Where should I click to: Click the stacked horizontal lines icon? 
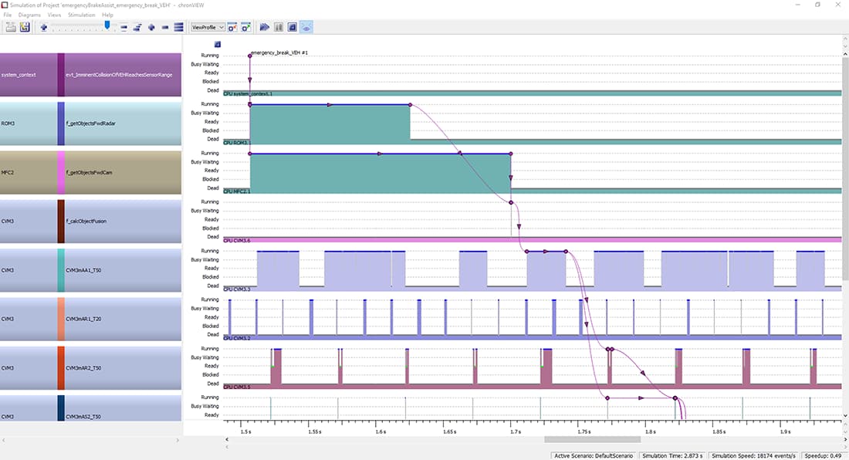[x=178, y=27]
